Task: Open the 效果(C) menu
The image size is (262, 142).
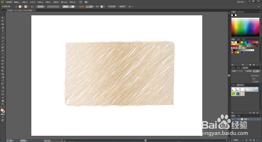Action: coord(48,2)
